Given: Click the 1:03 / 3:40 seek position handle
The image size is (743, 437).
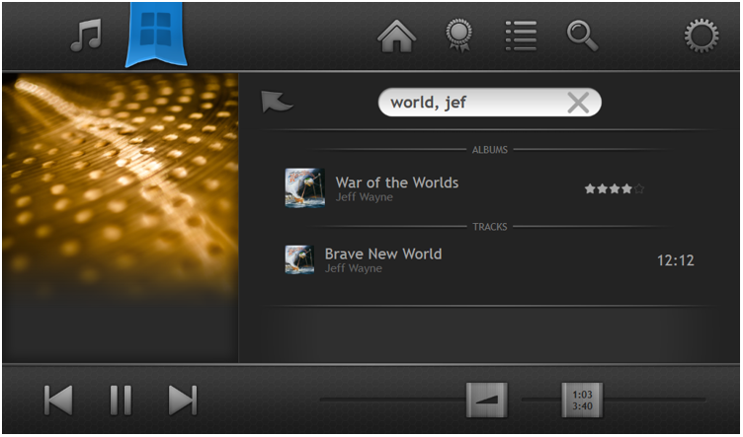Looking at the screenshot, I should point(582,400).
